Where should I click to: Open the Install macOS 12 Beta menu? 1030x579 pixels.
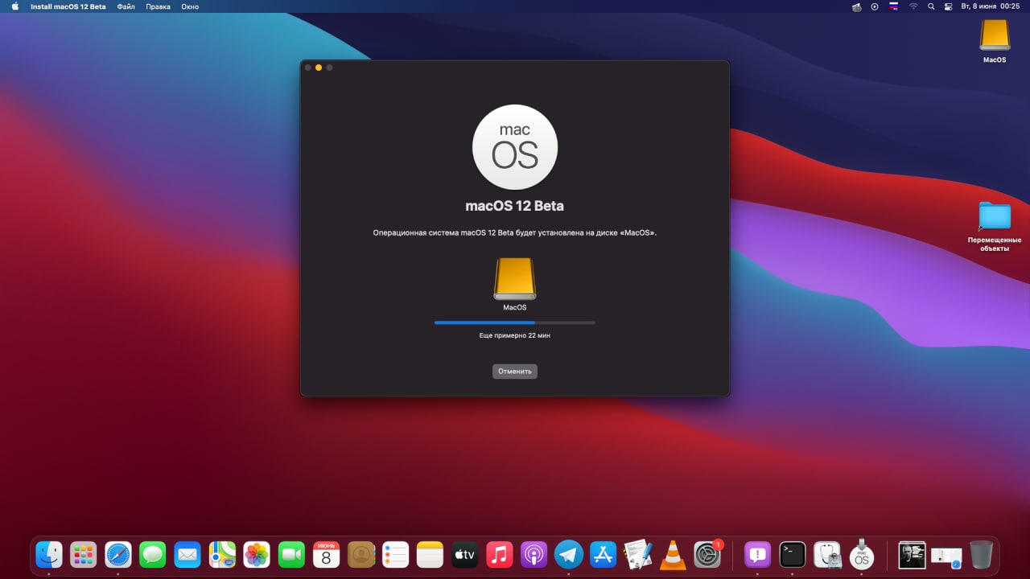point(69,6)
